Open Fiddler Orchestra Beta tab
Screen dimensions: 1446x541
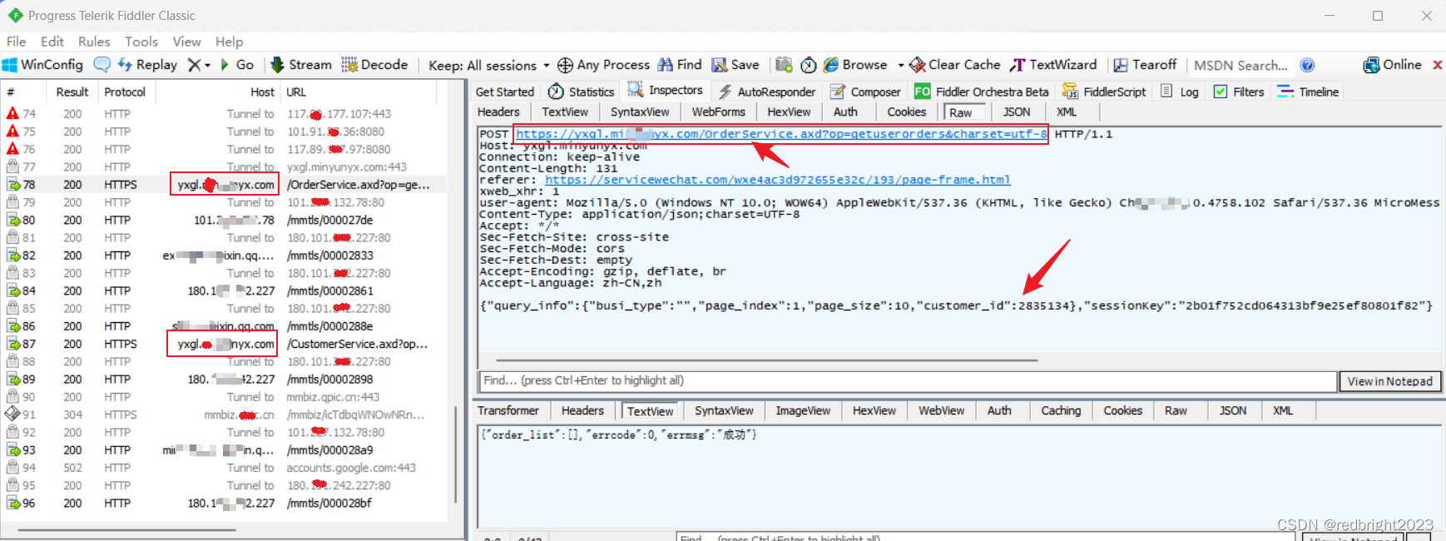click(982, 92)
